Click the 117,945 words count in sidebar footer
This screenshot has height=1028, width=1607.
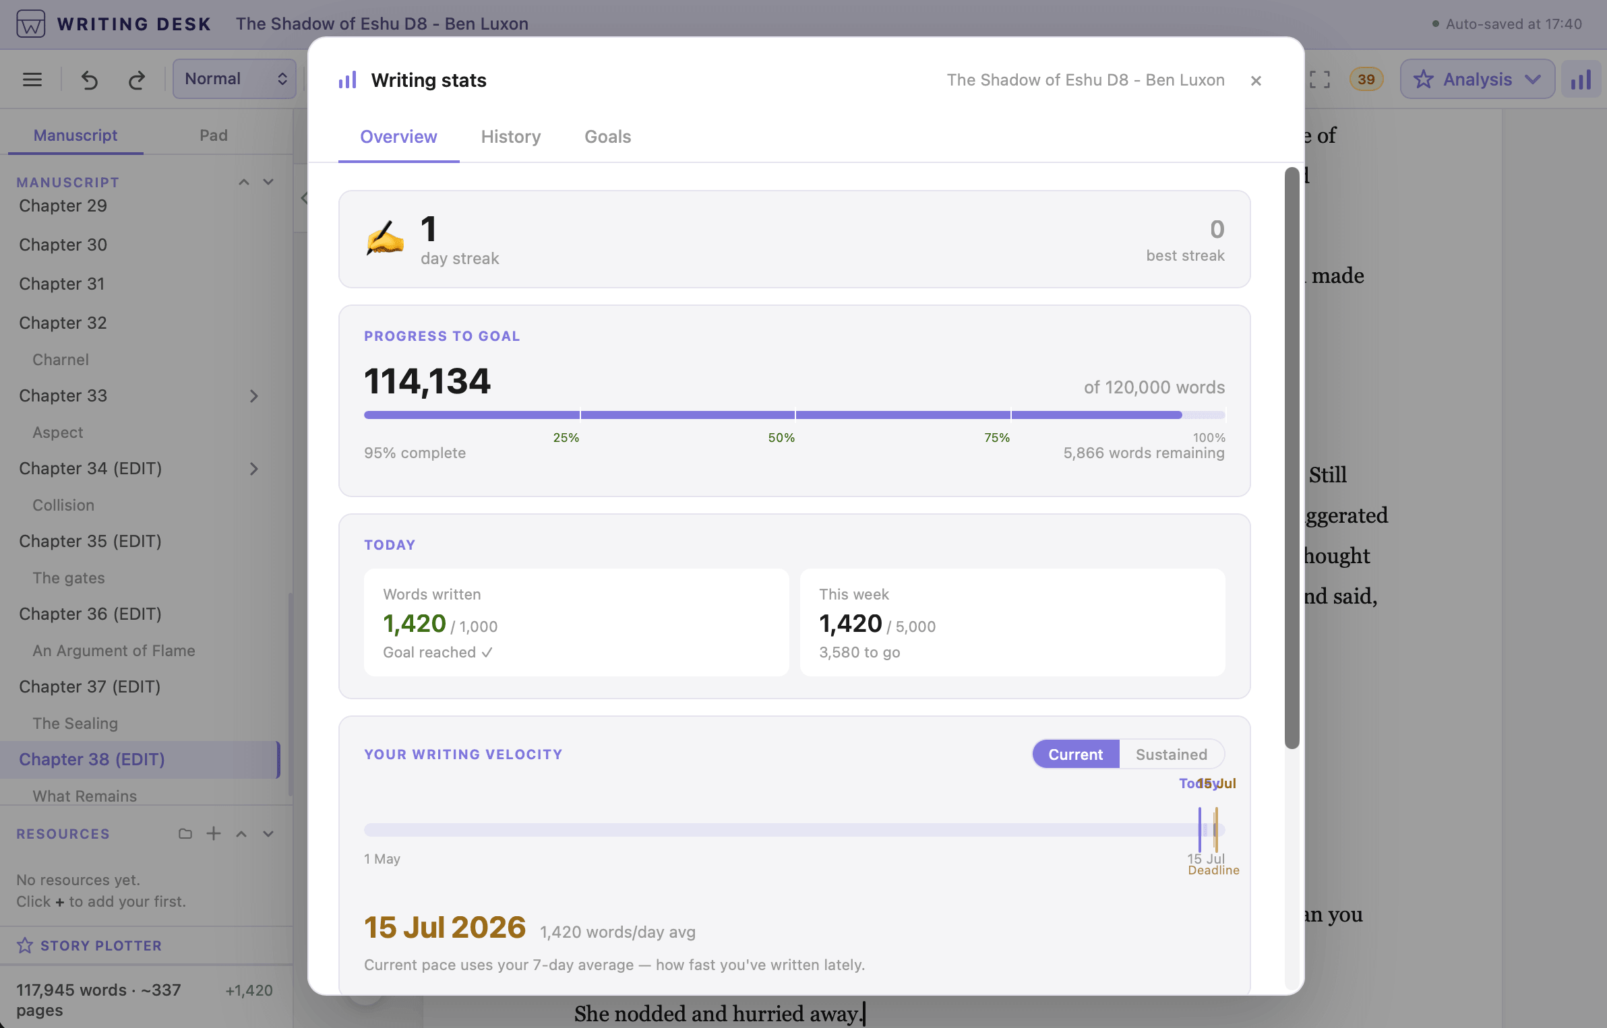[98, 1000]
